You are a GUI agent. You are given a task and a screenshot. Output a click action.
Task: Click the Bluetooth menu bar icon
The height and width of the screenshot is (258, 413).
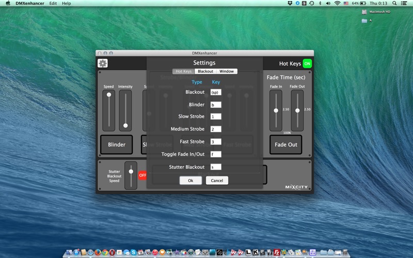[x=320, y=3]
